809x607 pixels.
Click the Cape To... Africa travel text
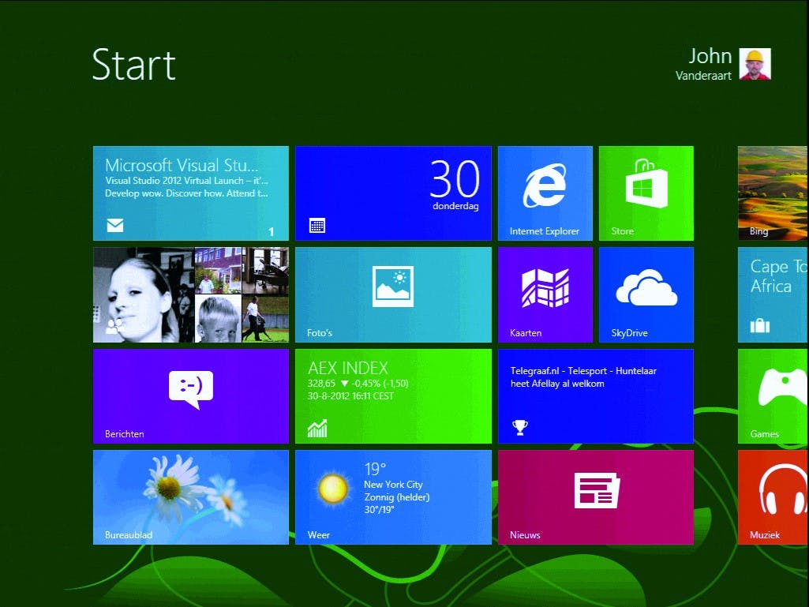778,276
